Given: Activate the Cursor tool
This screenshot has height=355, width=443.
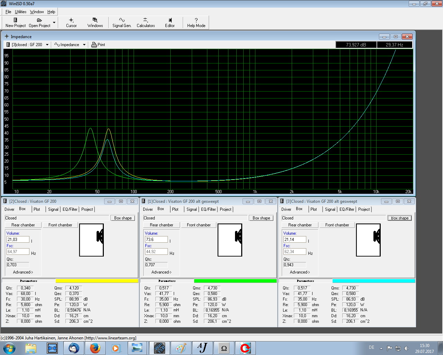Looking at the screenshot, I should coord(71,23).
